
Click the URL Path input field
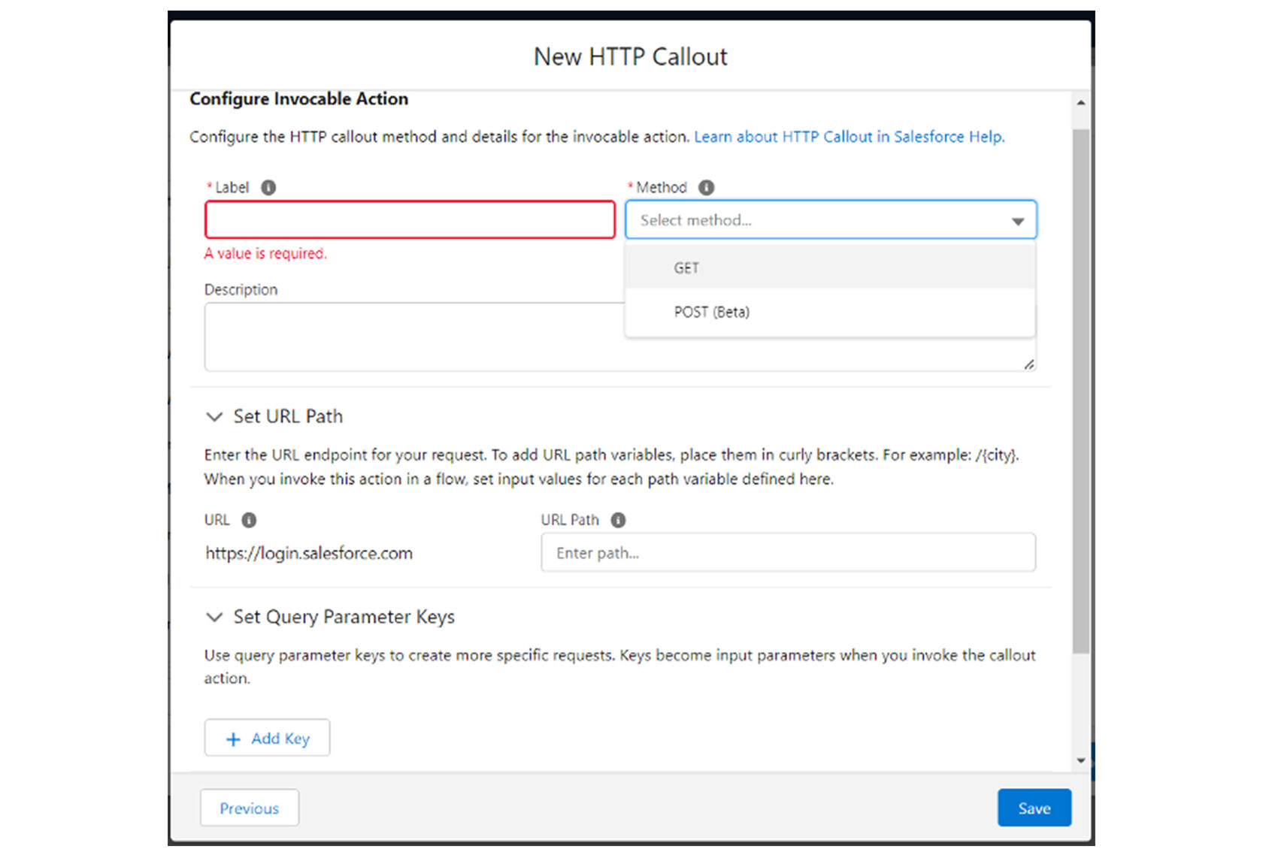(788, 553)
